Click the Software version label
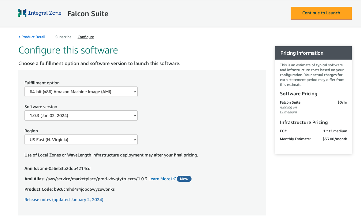The height and width of the screenshot is (217, 361). [41, 107]
